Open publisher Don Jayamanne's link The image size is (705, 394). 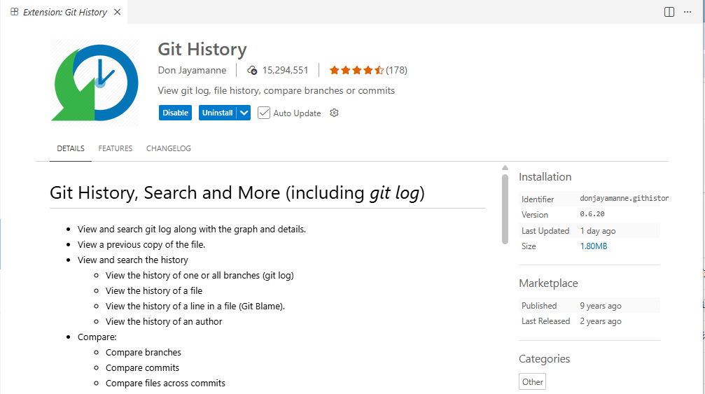coord(193,70)
